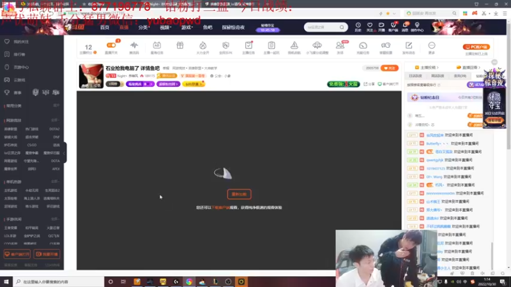Image resolution: width=511 pixels, height=287 pixels.
Task: Open the flame boost icon
Action: pos(202,45)
